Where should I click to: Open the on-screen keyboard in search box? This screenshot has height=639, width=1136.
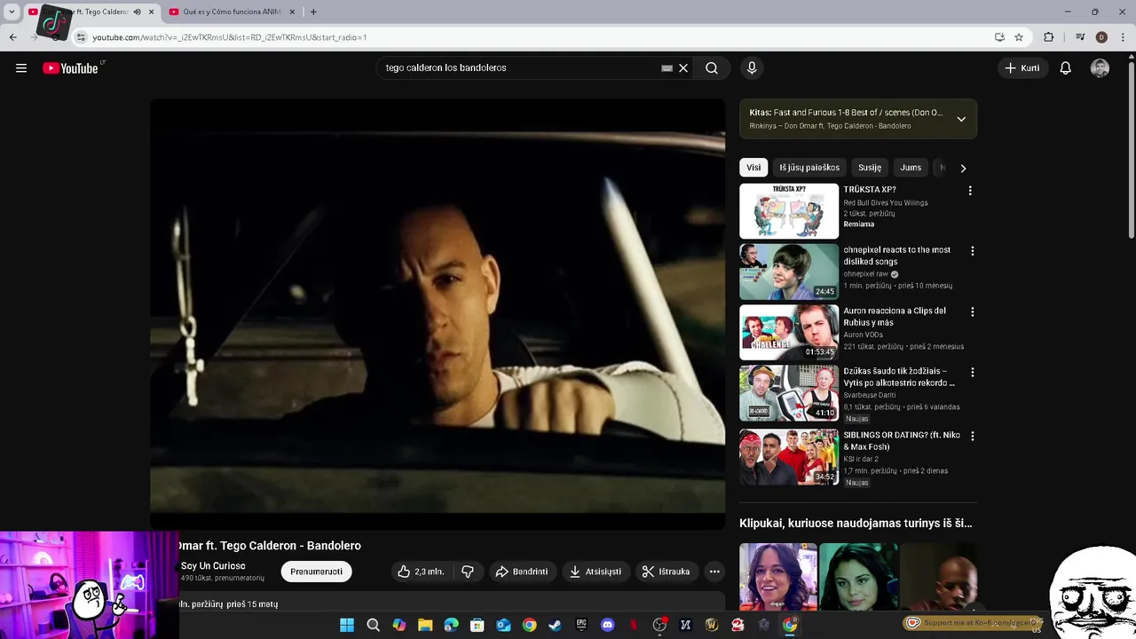(667, 68)
